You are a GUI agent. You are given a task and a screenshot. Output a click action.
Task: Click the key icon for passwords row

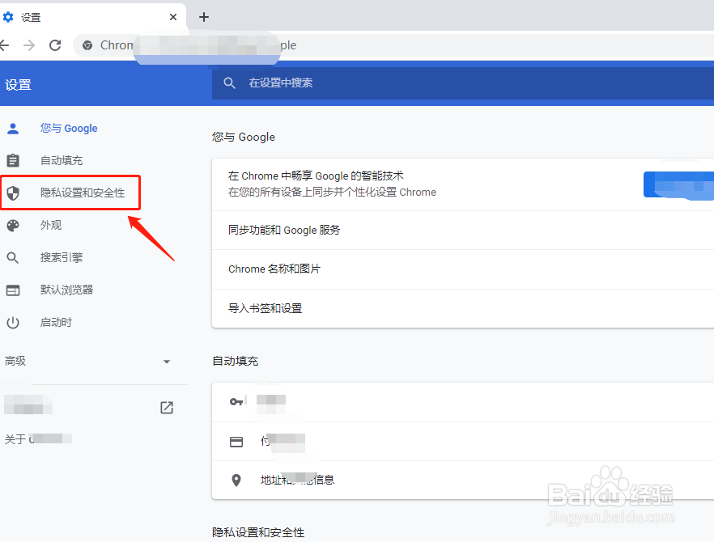(x=236, y=402)
